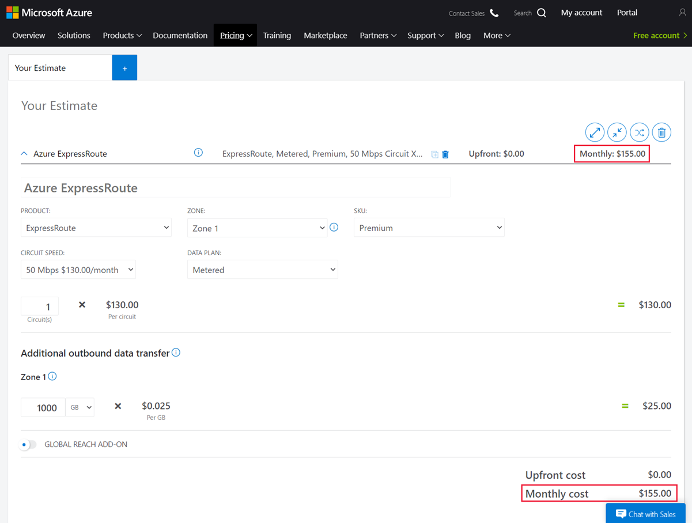Change the Data Plan dropdown from Metered

click(x=262, y=269)
